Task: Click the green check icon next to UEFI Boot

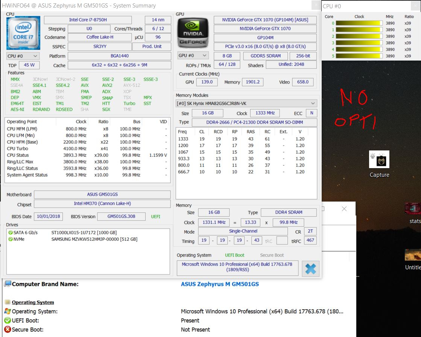Action: coord(8,320)
